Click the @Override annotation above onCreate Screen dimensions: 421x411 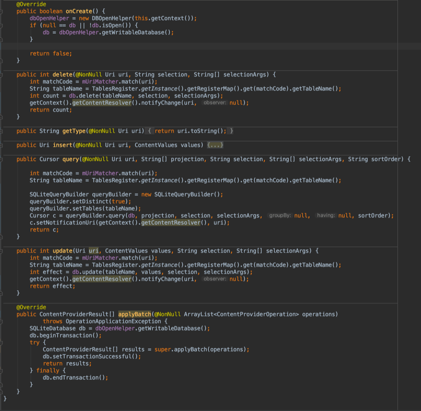[x=31, y=4]
